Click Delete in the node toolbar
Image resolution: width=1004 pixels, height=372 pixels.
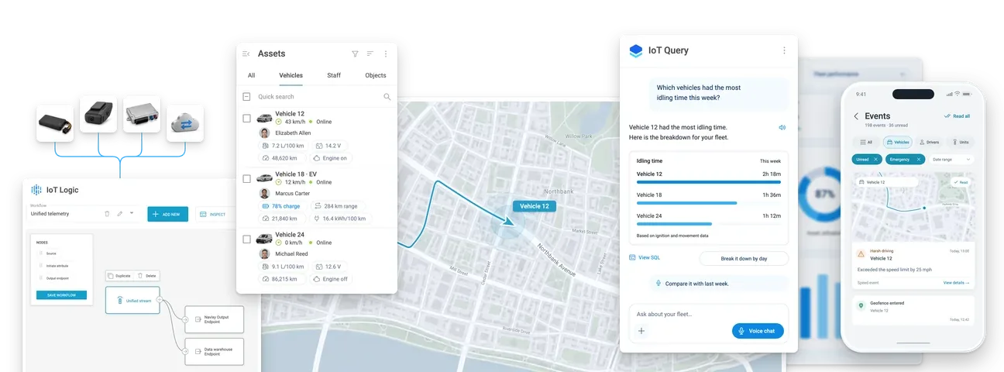pos(147,275)
